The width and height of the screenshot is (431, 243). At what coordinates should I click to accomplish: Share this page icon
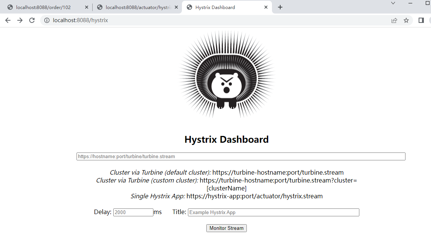(394, 20)
